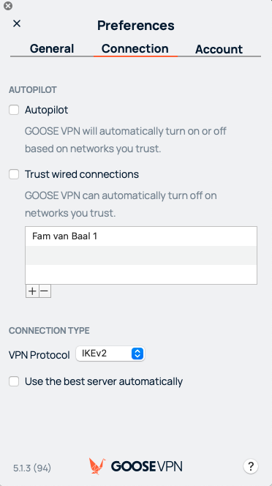272x486 pixels.
Task: Check Trust wired connections
Action: [x=14, y=174]
